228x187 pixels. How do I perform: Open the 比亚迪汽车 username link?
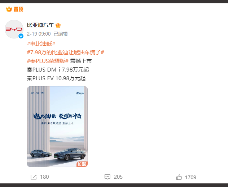40,25
